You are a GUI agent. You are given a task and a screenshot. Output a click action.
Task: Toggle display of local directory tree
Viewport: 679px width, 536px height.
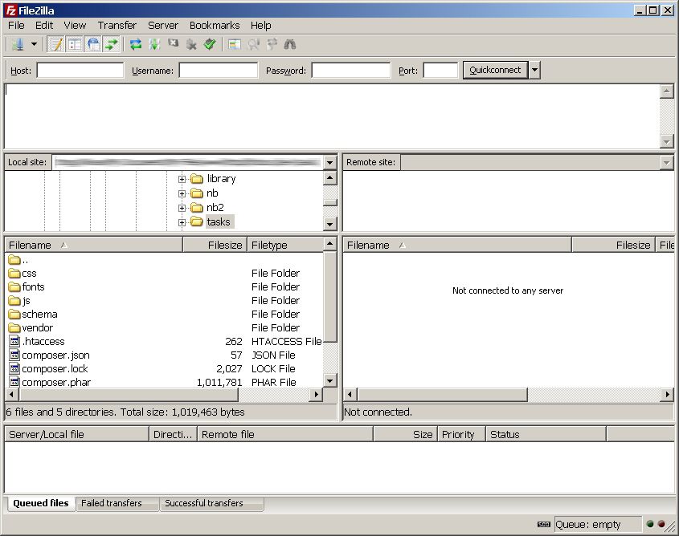tap(75, 44)
